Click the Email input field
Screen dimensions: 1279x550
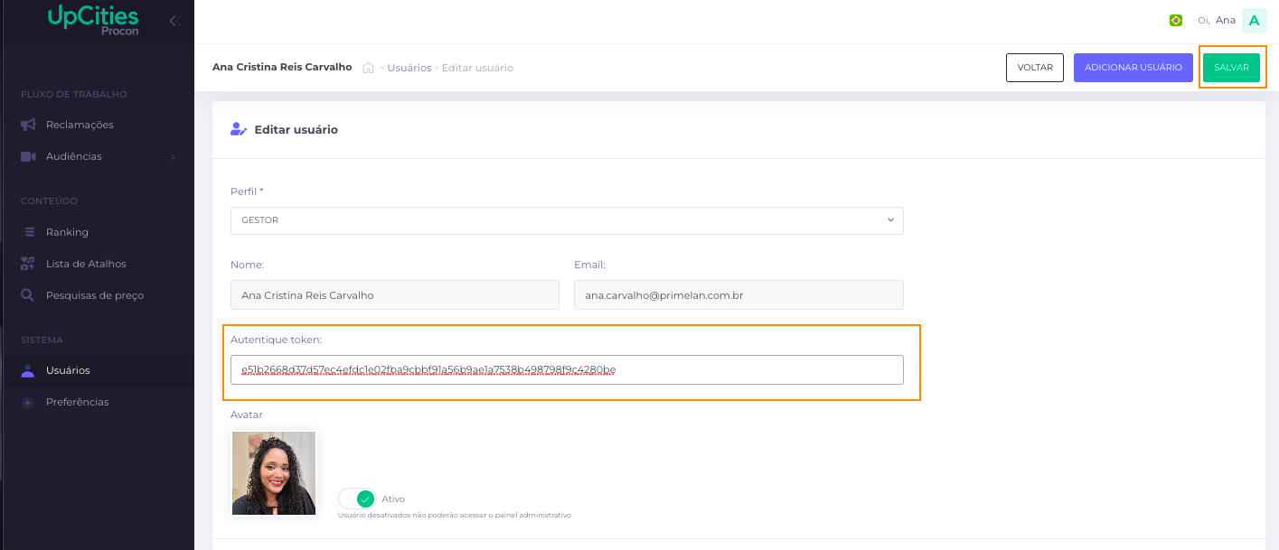pyautogui.click(x=738, y=295)
